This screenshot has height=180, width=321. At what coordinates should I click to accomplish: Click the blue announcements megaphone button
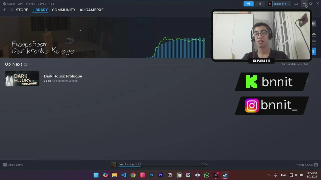[249, 4]
